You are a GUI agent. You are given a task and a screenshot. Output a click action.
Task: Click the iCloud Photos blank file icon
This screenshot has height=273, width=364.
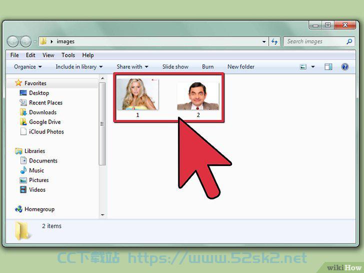click(23, 131)
